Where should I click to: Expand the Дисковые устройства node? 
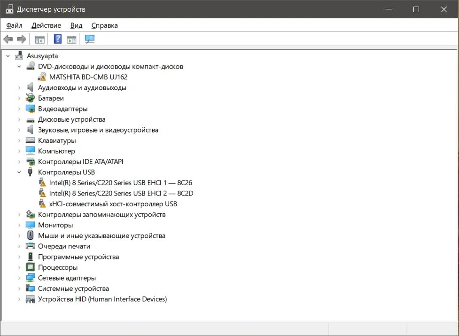coord(19,119)
